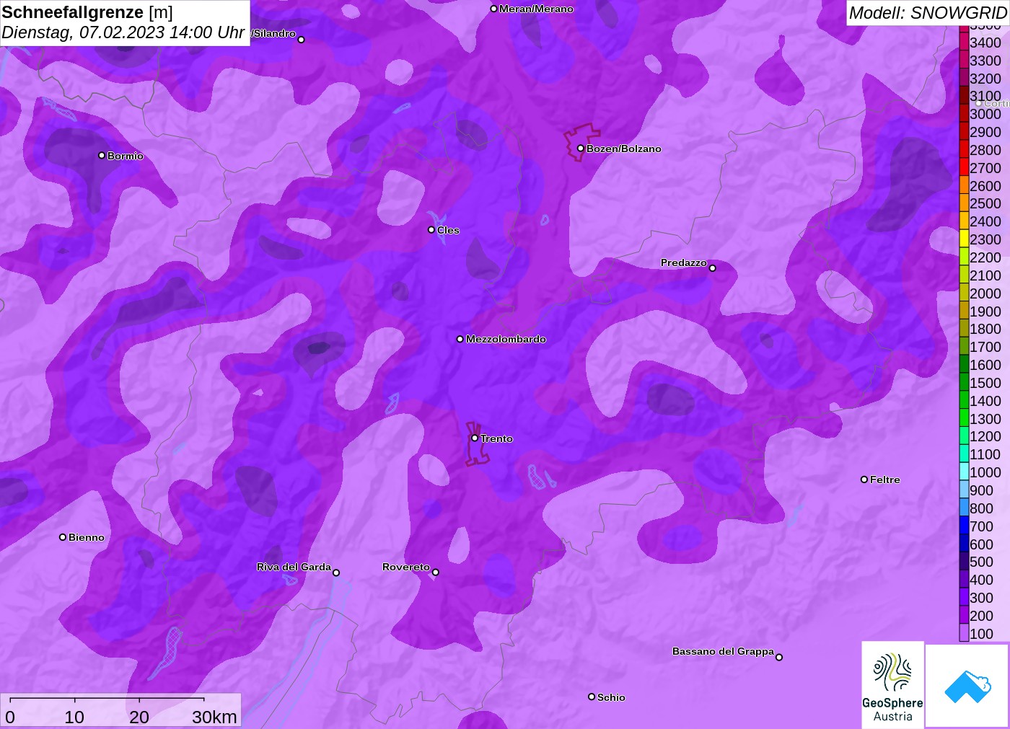Click the 1200 legend value
The image size is (1010, 729).
[985, 436]
